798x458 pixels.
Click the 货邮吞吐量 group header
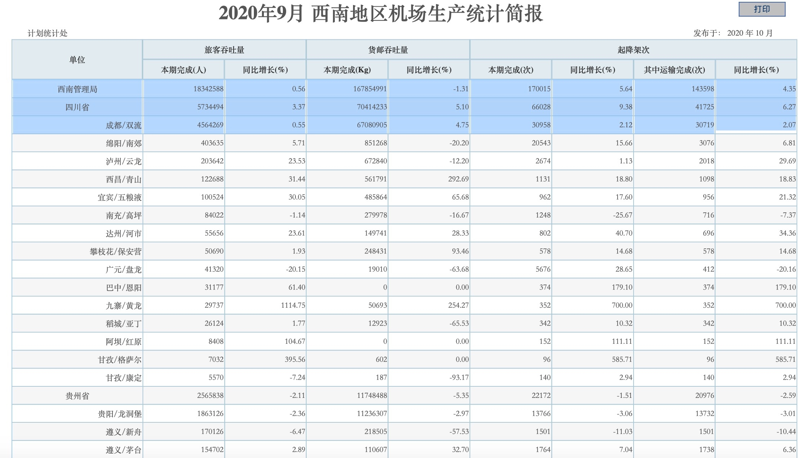[x=388, y=50]
